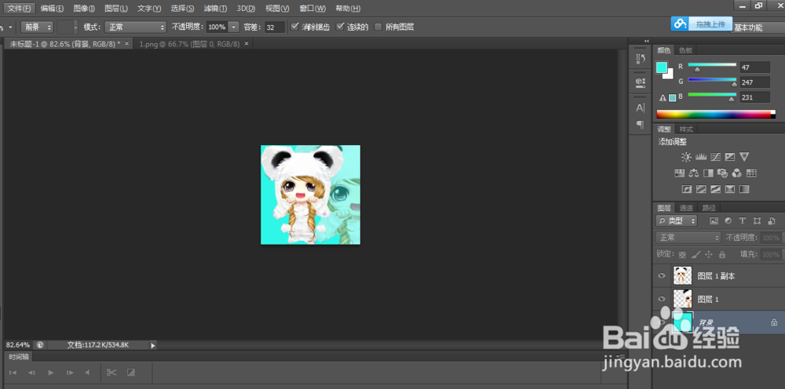Viewport: 785px width, 389px height.
Task: Click the 拖拽上传 upload button
Action: (x=701, y=24)
